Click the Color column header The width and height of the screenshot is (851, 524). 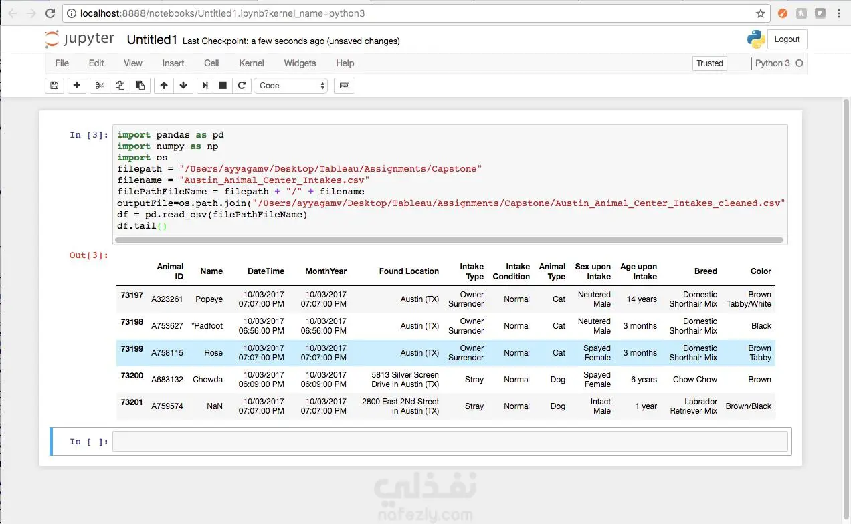(x=761, y=271)
